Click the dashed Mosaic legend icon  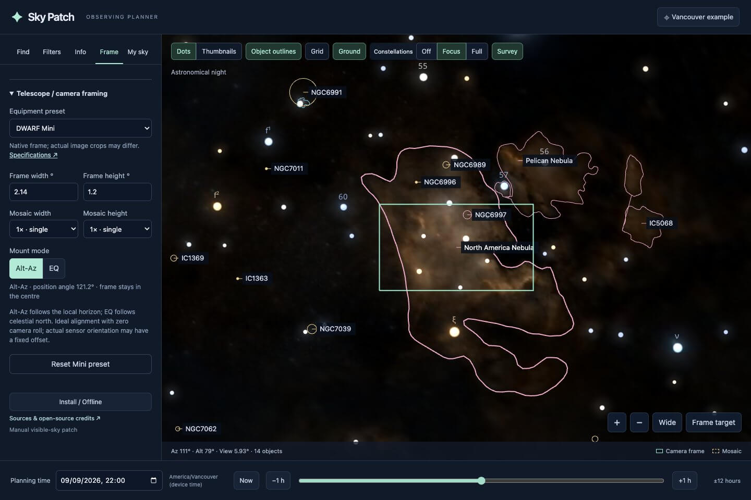tap(716, 451)
